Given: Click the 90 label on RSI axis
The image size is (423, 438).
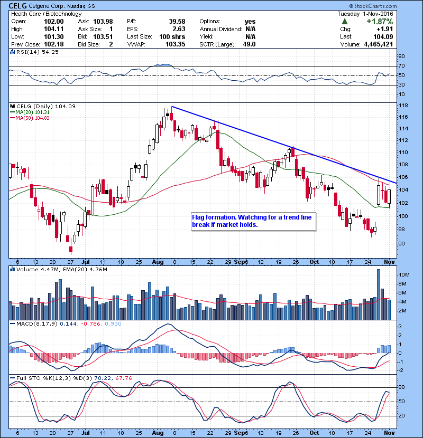Looking at the screenshot, I should [x=401, y=56].
